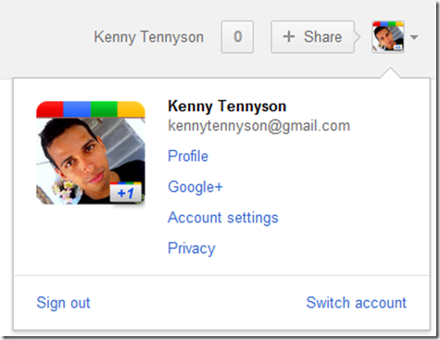
Task: Open Account settings
Action: [x=223, y=218]
